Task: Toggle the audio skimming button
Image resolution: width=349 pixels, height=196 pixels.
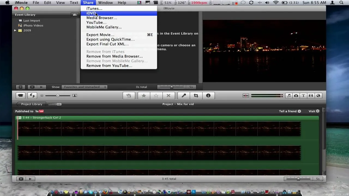Action: coord(246,96)
